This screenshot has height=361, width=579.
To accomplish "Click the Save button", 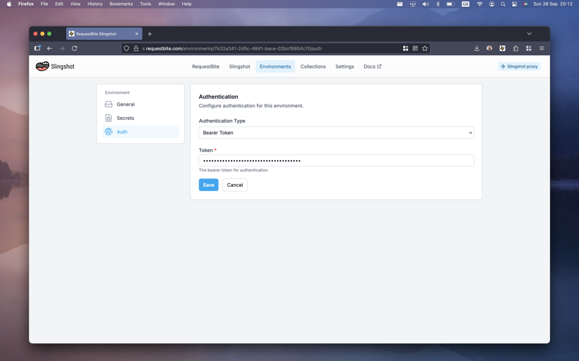I will tap(208, 184).
